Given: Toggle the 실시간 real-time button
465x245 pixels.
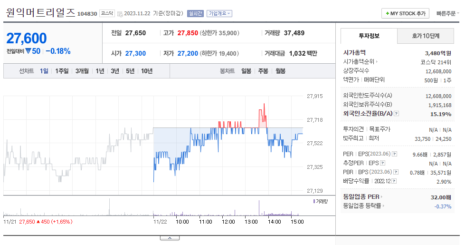Looking at the screenshot, I should tap(195, 13).
